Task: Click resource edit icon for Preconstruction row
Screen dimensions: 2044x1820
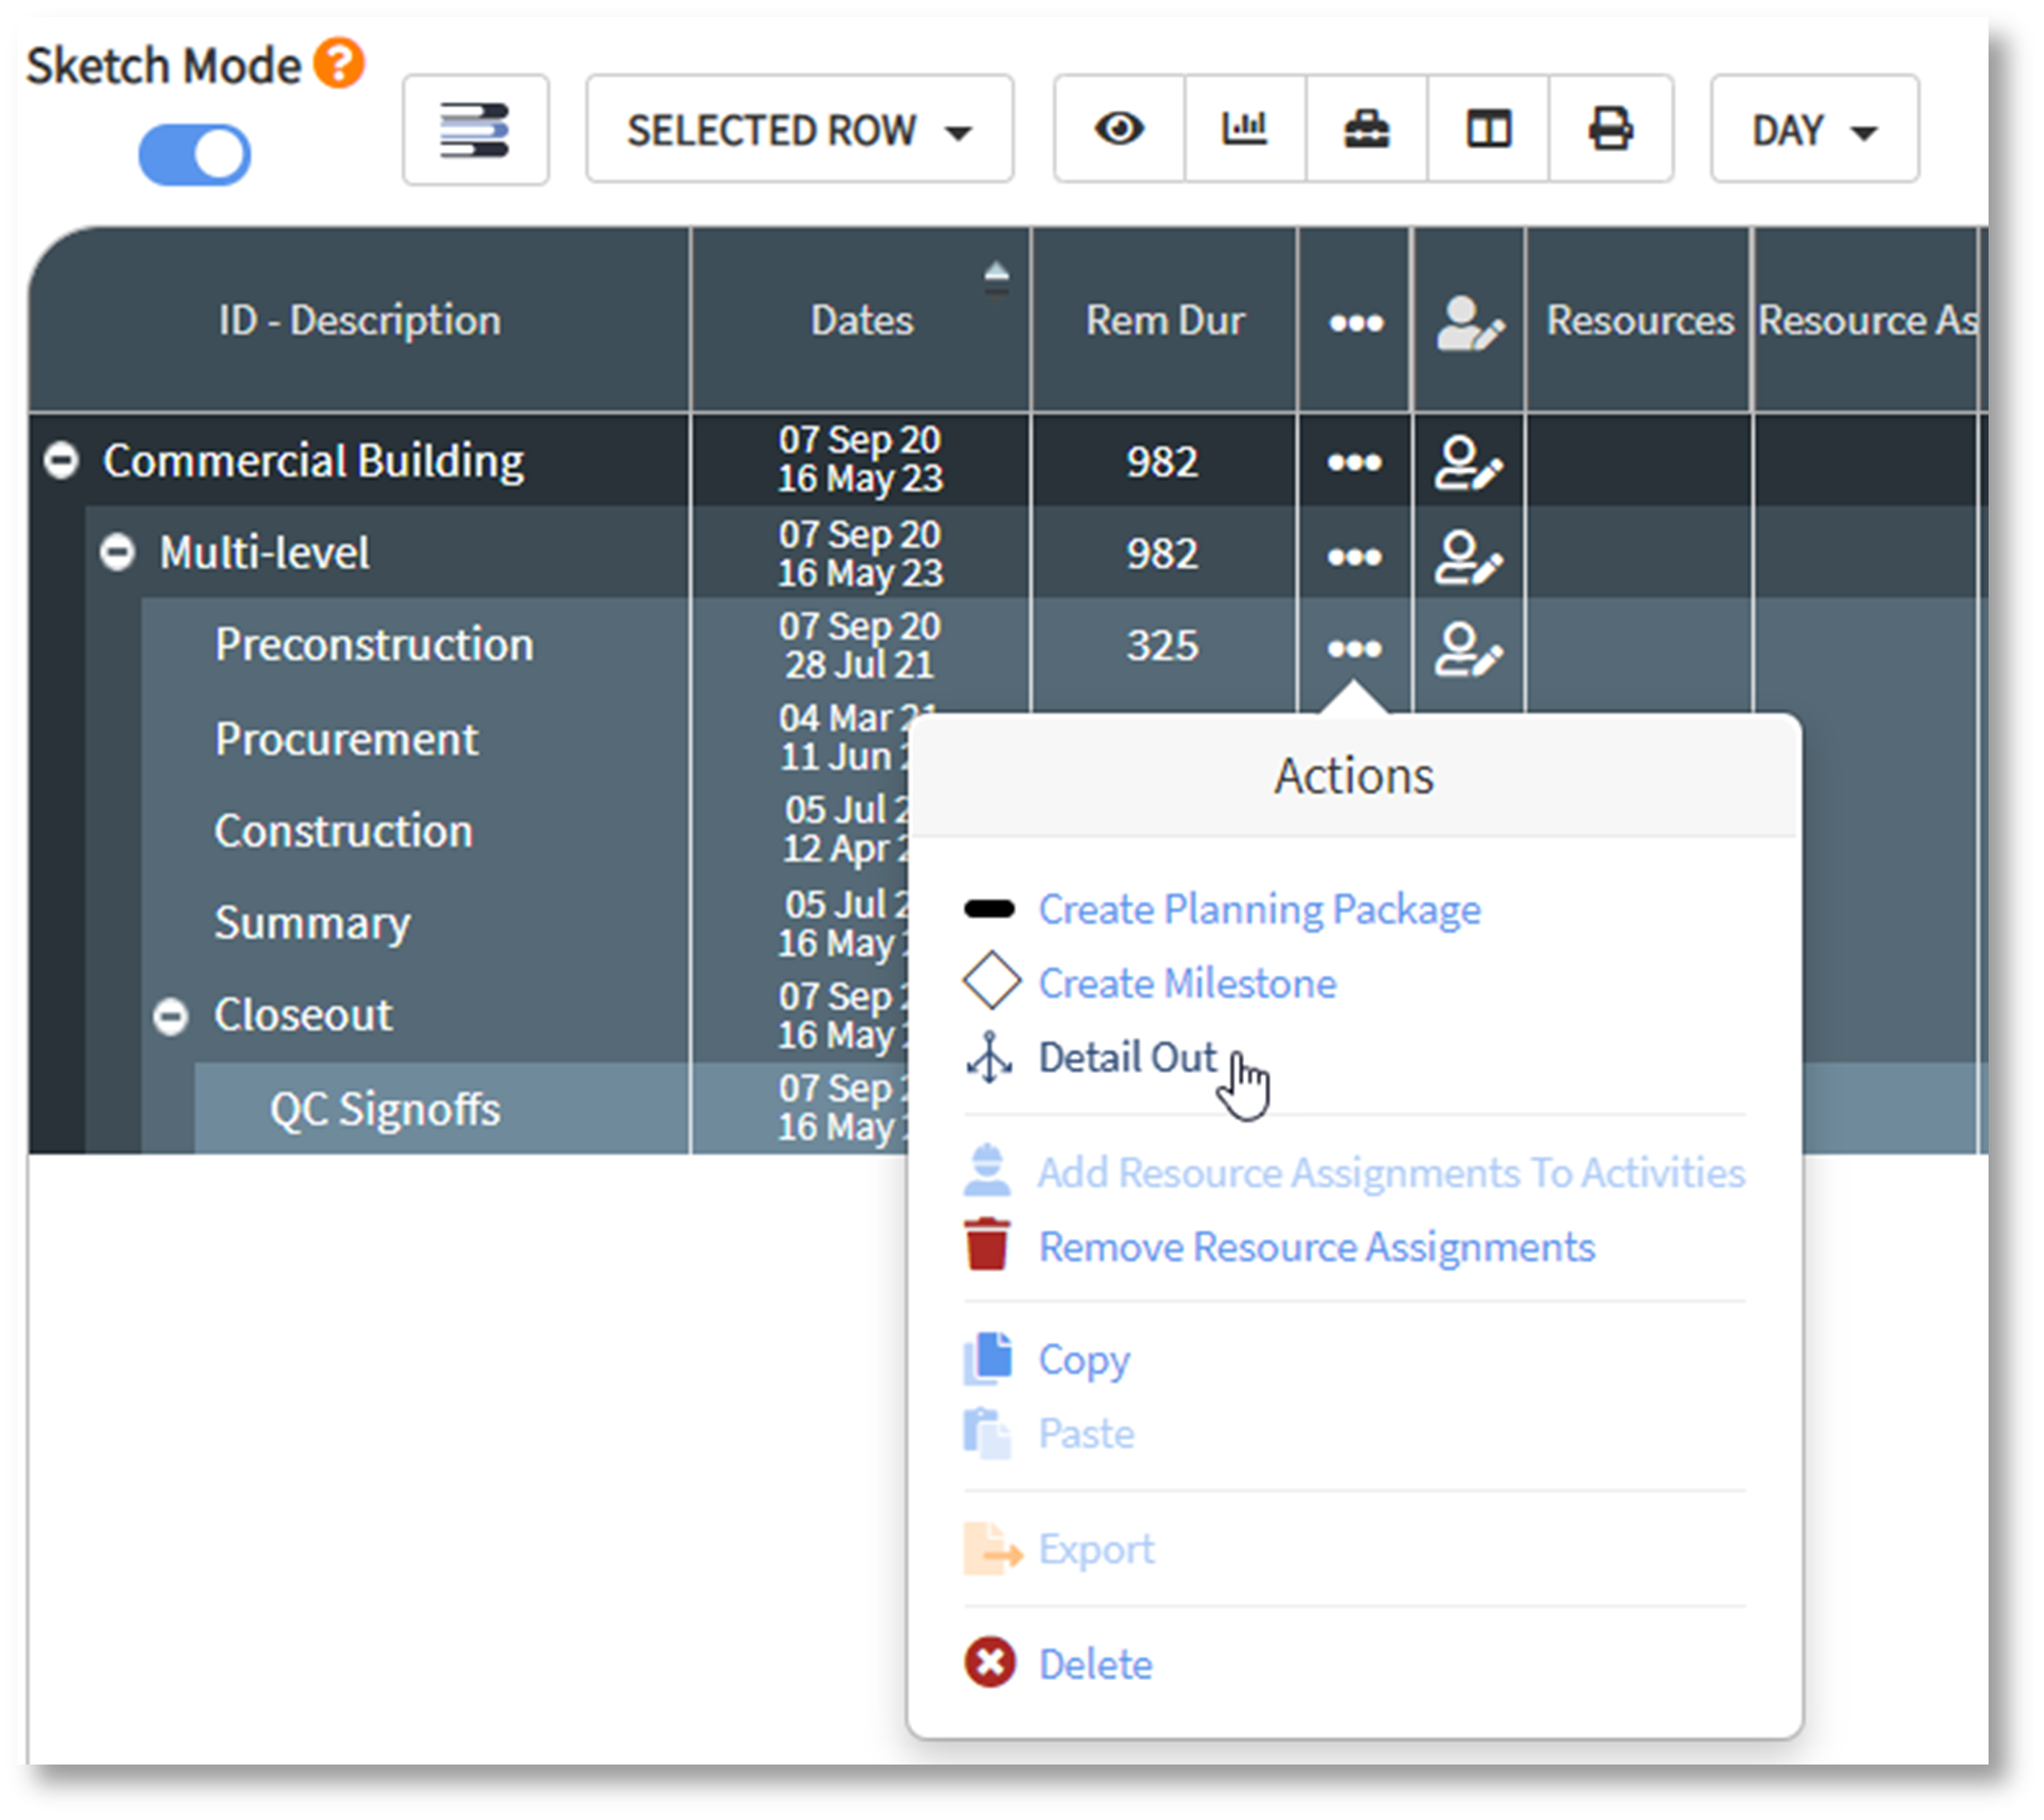Action: point(1467,648)
